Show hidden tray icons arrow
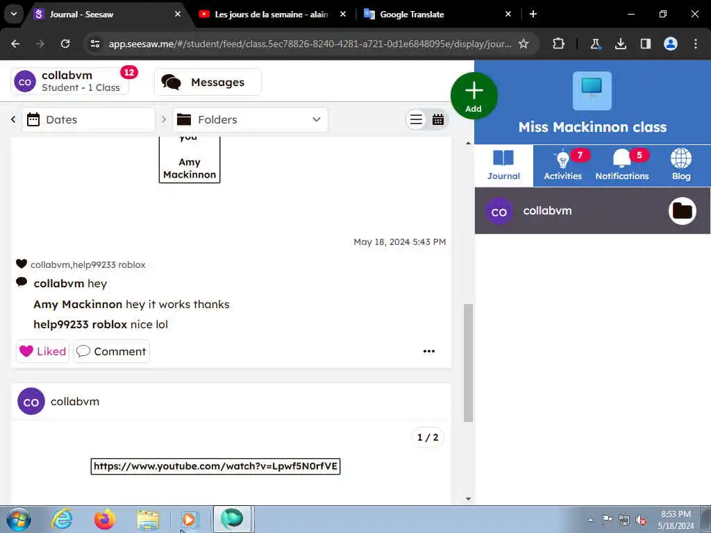This screenshot has height=533, width=711. (x=590, y=520)
